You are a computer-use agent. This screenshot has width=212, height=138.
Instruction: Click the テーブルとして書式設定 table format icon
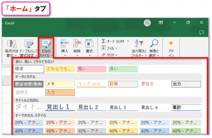coord(29,44)
